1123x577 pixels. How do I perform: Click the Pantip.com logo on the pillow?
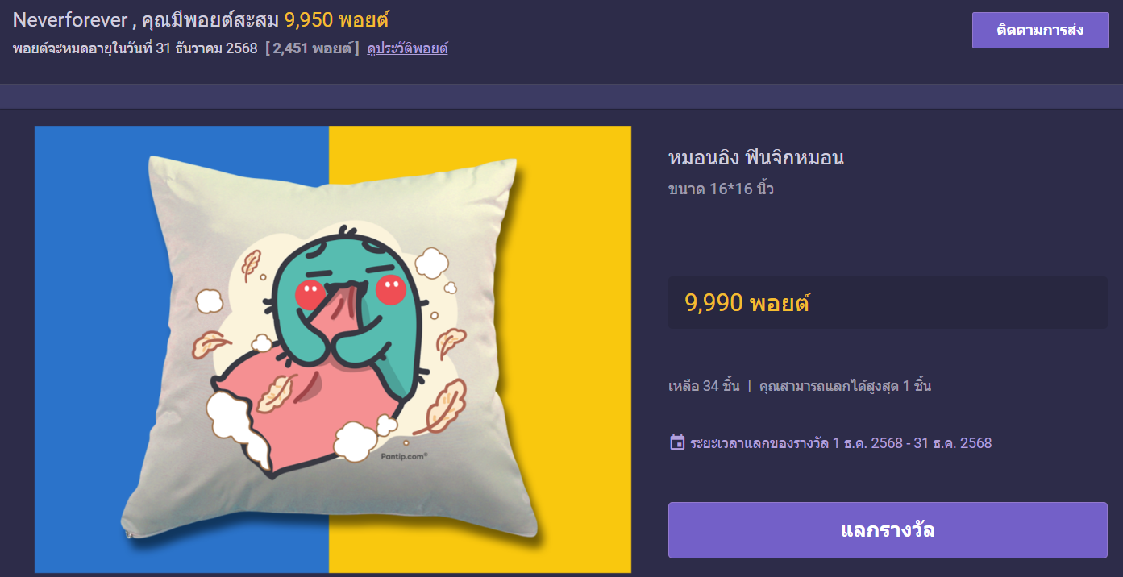tap(403, 455)
